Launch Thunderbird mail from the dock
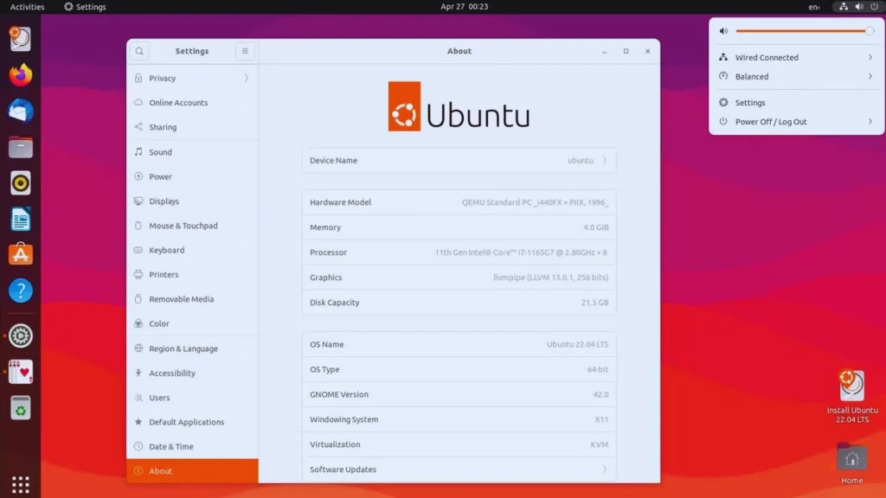Screen dimensions: 886x498 coord(20,111)
